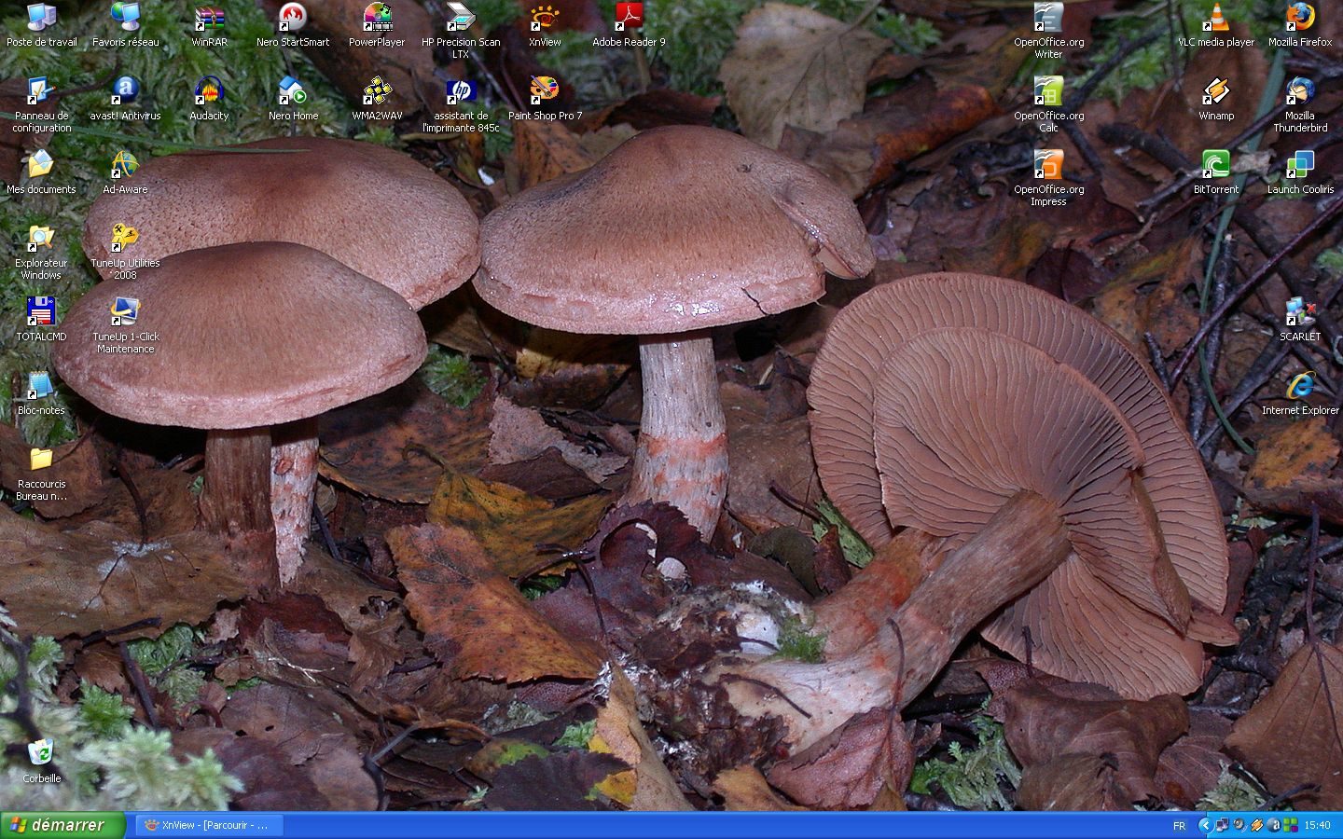Switch to XnView taskbar window
This screenshot has height=839, width=1343.
point(209,825)
